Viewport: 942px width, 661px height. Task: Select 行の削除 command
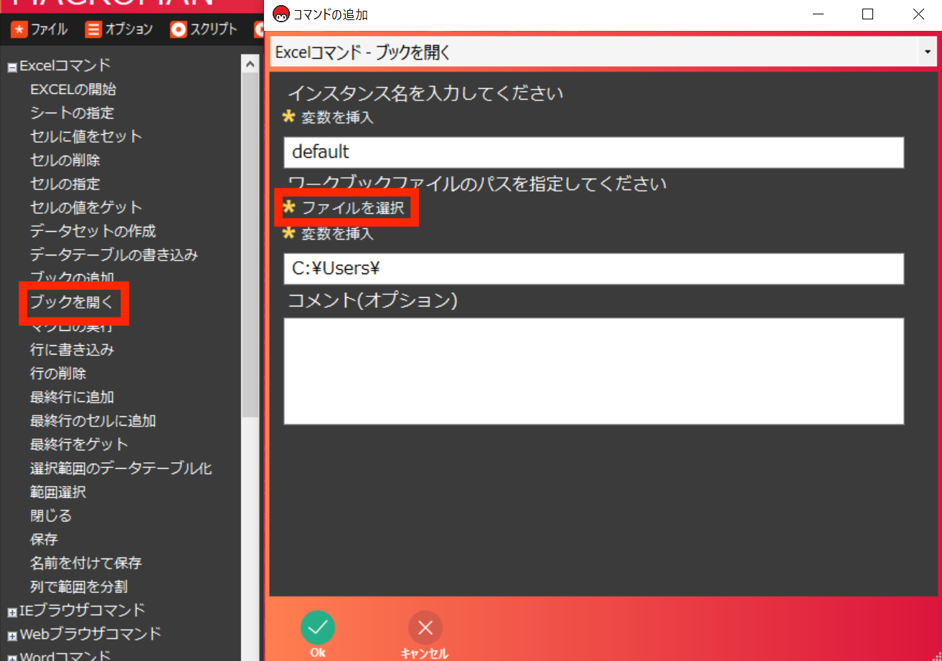[58, 373]
